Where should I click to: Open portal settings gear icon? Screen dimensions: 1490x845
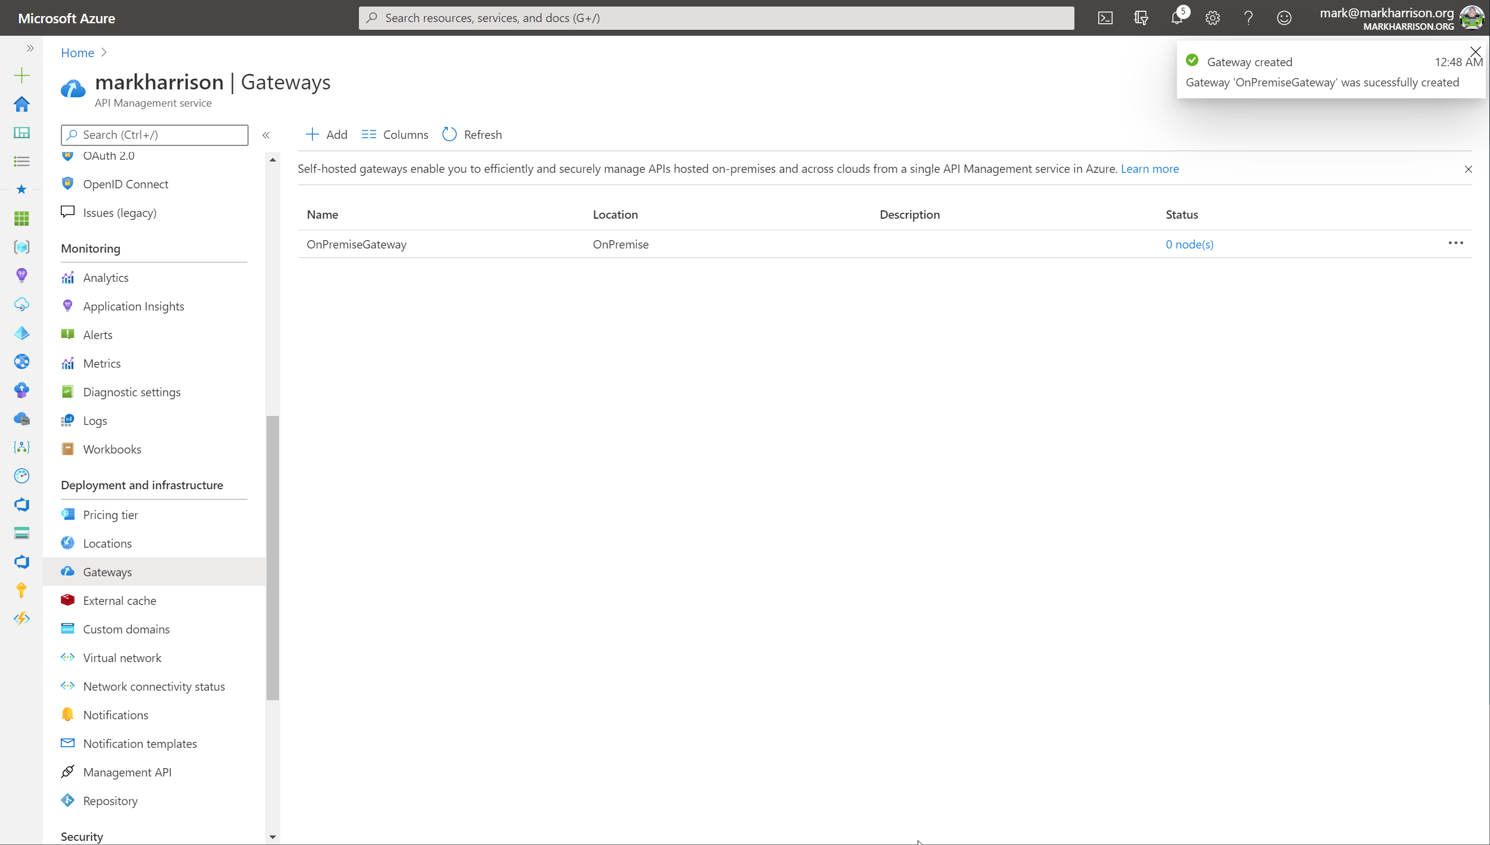pyautogui.click(x=1212, y=18)
